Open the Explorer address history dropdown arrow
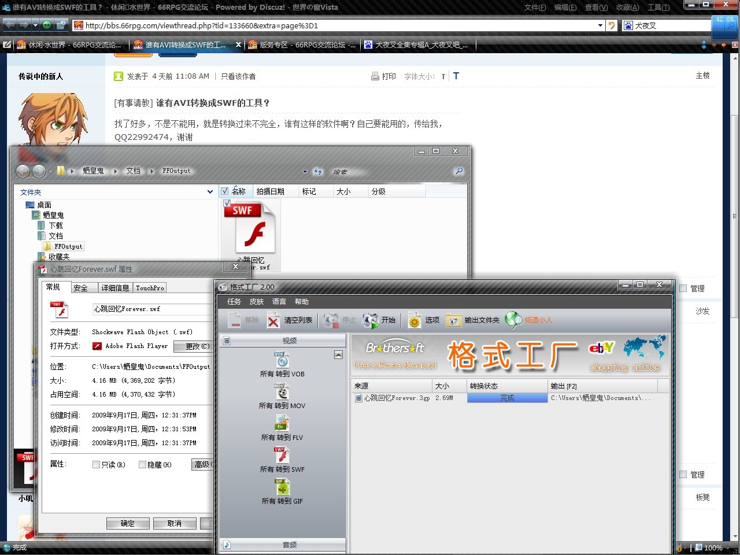Screen dimensions: 740x555 [x=305, y=172]
